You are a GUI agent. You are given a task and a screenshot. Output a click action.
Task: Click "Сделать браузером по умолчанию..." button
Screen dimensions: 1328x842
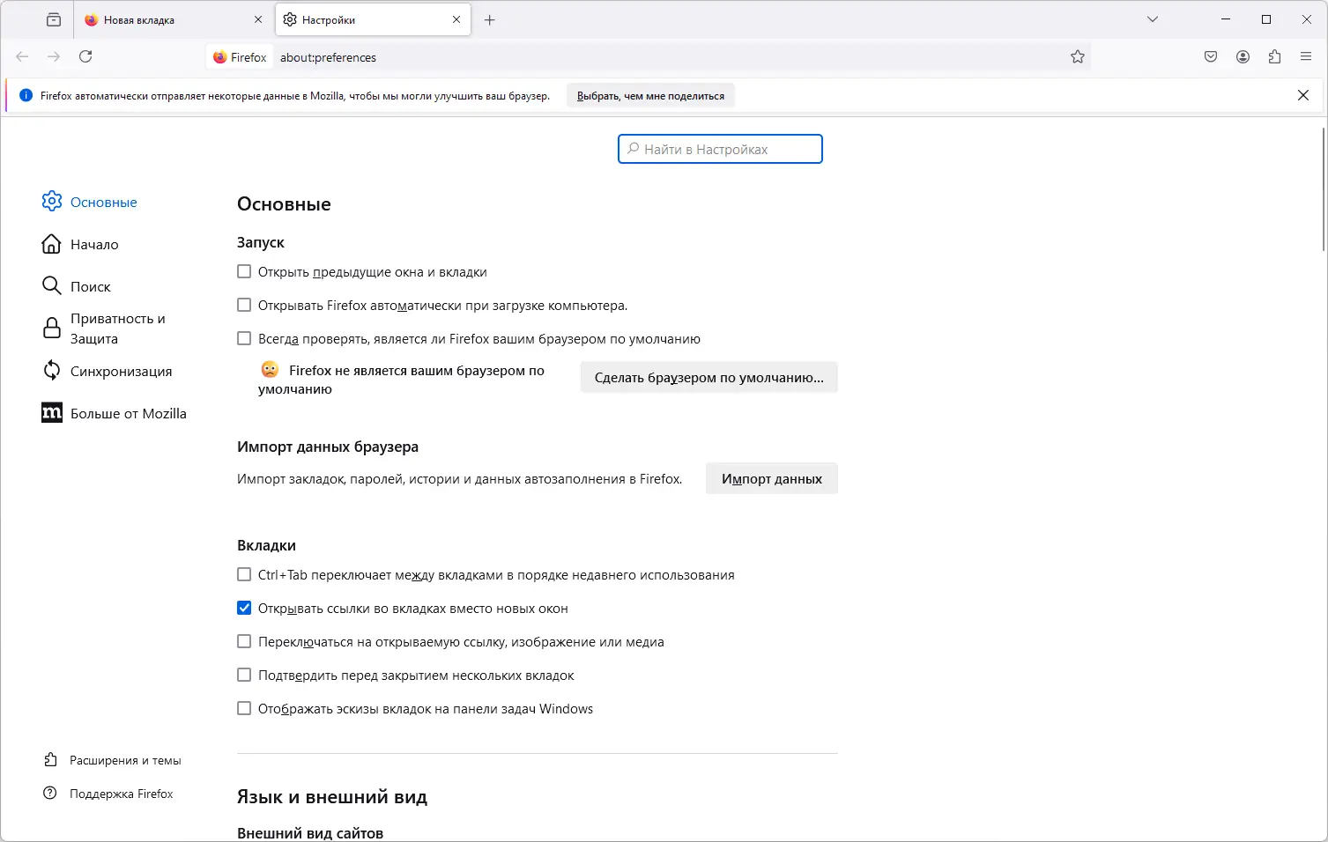click(x=709, y=378)
